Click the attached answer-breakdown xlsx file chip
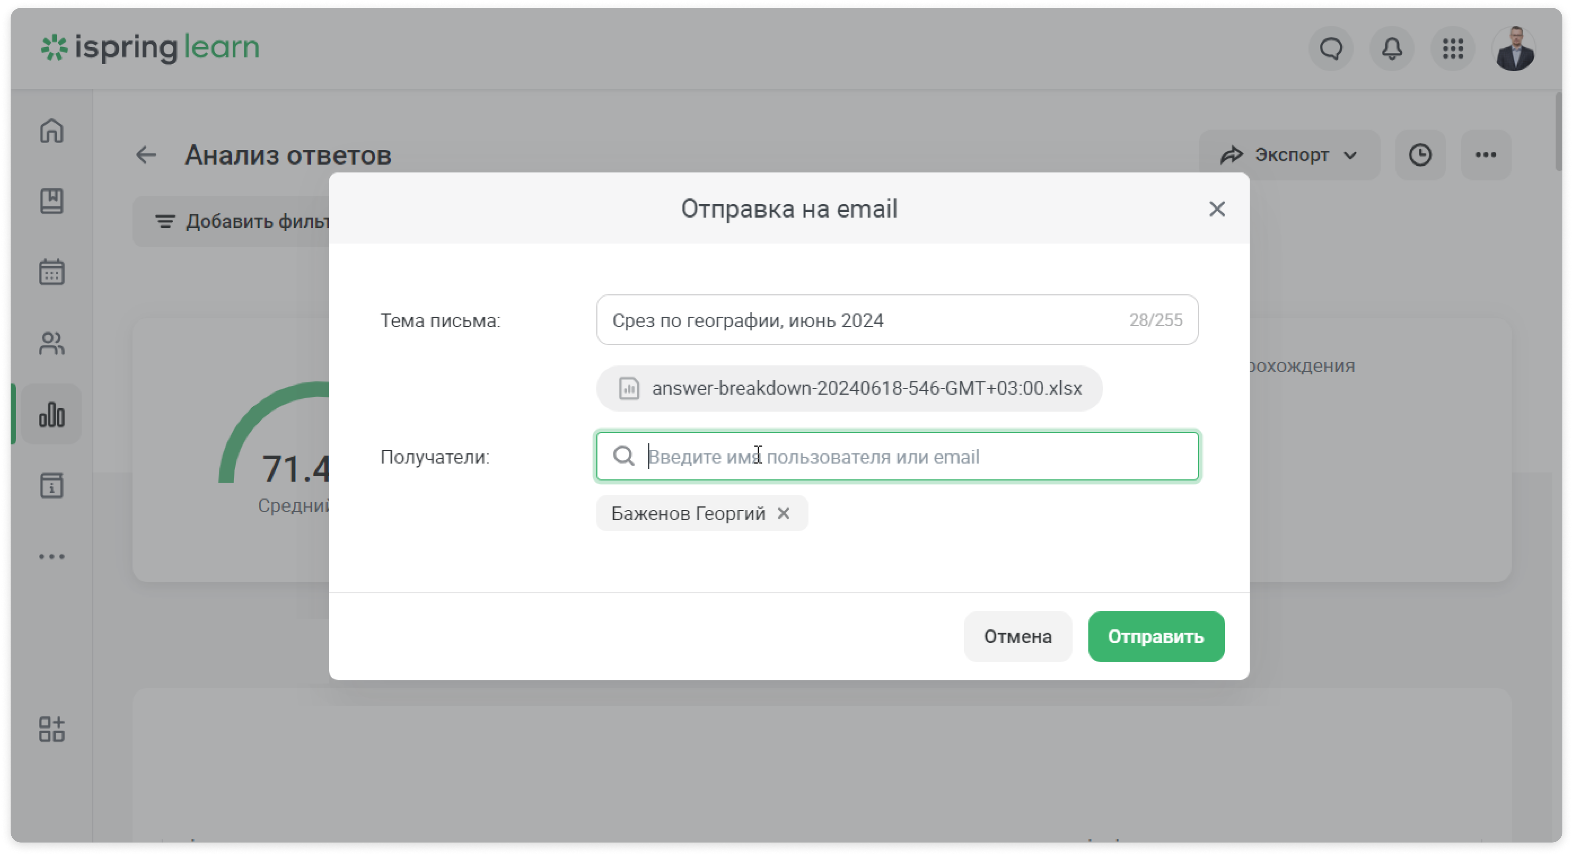The width and height of the screenshot is (1573, 856). [x=849, y=388]
